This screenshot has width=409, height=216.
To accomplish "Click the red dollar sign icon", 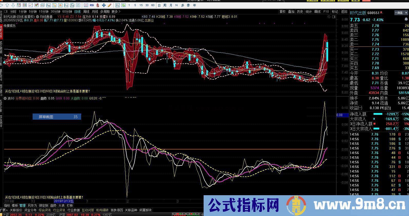I will tap(98, 5).
